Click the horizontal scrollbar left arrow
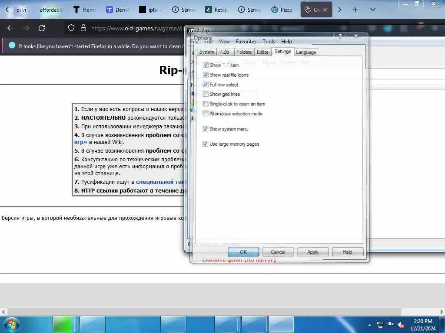This screenshot has width=445, height=333. 3,312
